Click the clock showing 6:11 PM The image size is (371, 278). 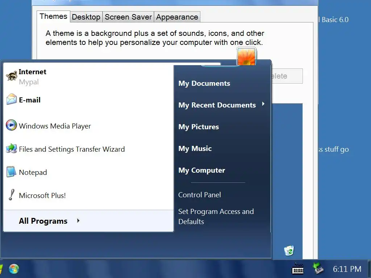coord(347,269)
